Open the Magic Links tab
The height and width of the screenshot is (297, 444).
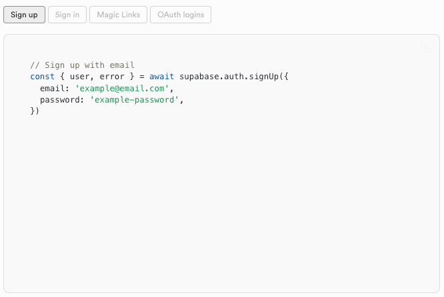(118, 15)
